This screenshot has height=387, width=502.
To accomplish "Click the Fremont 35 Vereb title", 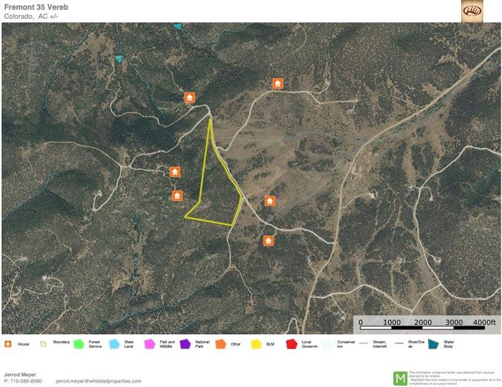I will (x=36, y=7).
